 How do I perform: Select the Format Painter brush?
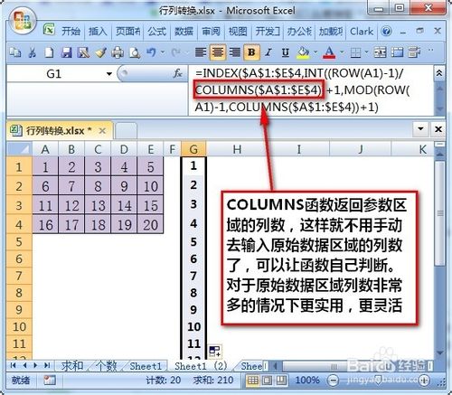point(100,52)
